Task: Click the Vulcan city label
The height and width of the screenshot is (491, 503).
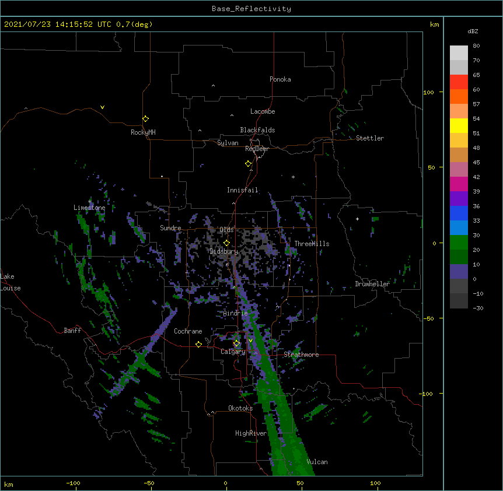Action: point(317,462)
